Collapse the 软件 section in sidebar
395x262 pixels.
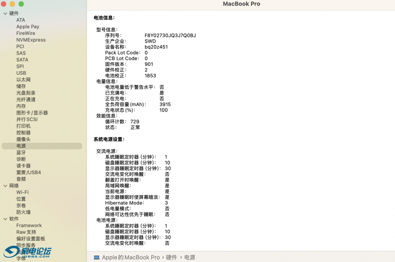5,219
